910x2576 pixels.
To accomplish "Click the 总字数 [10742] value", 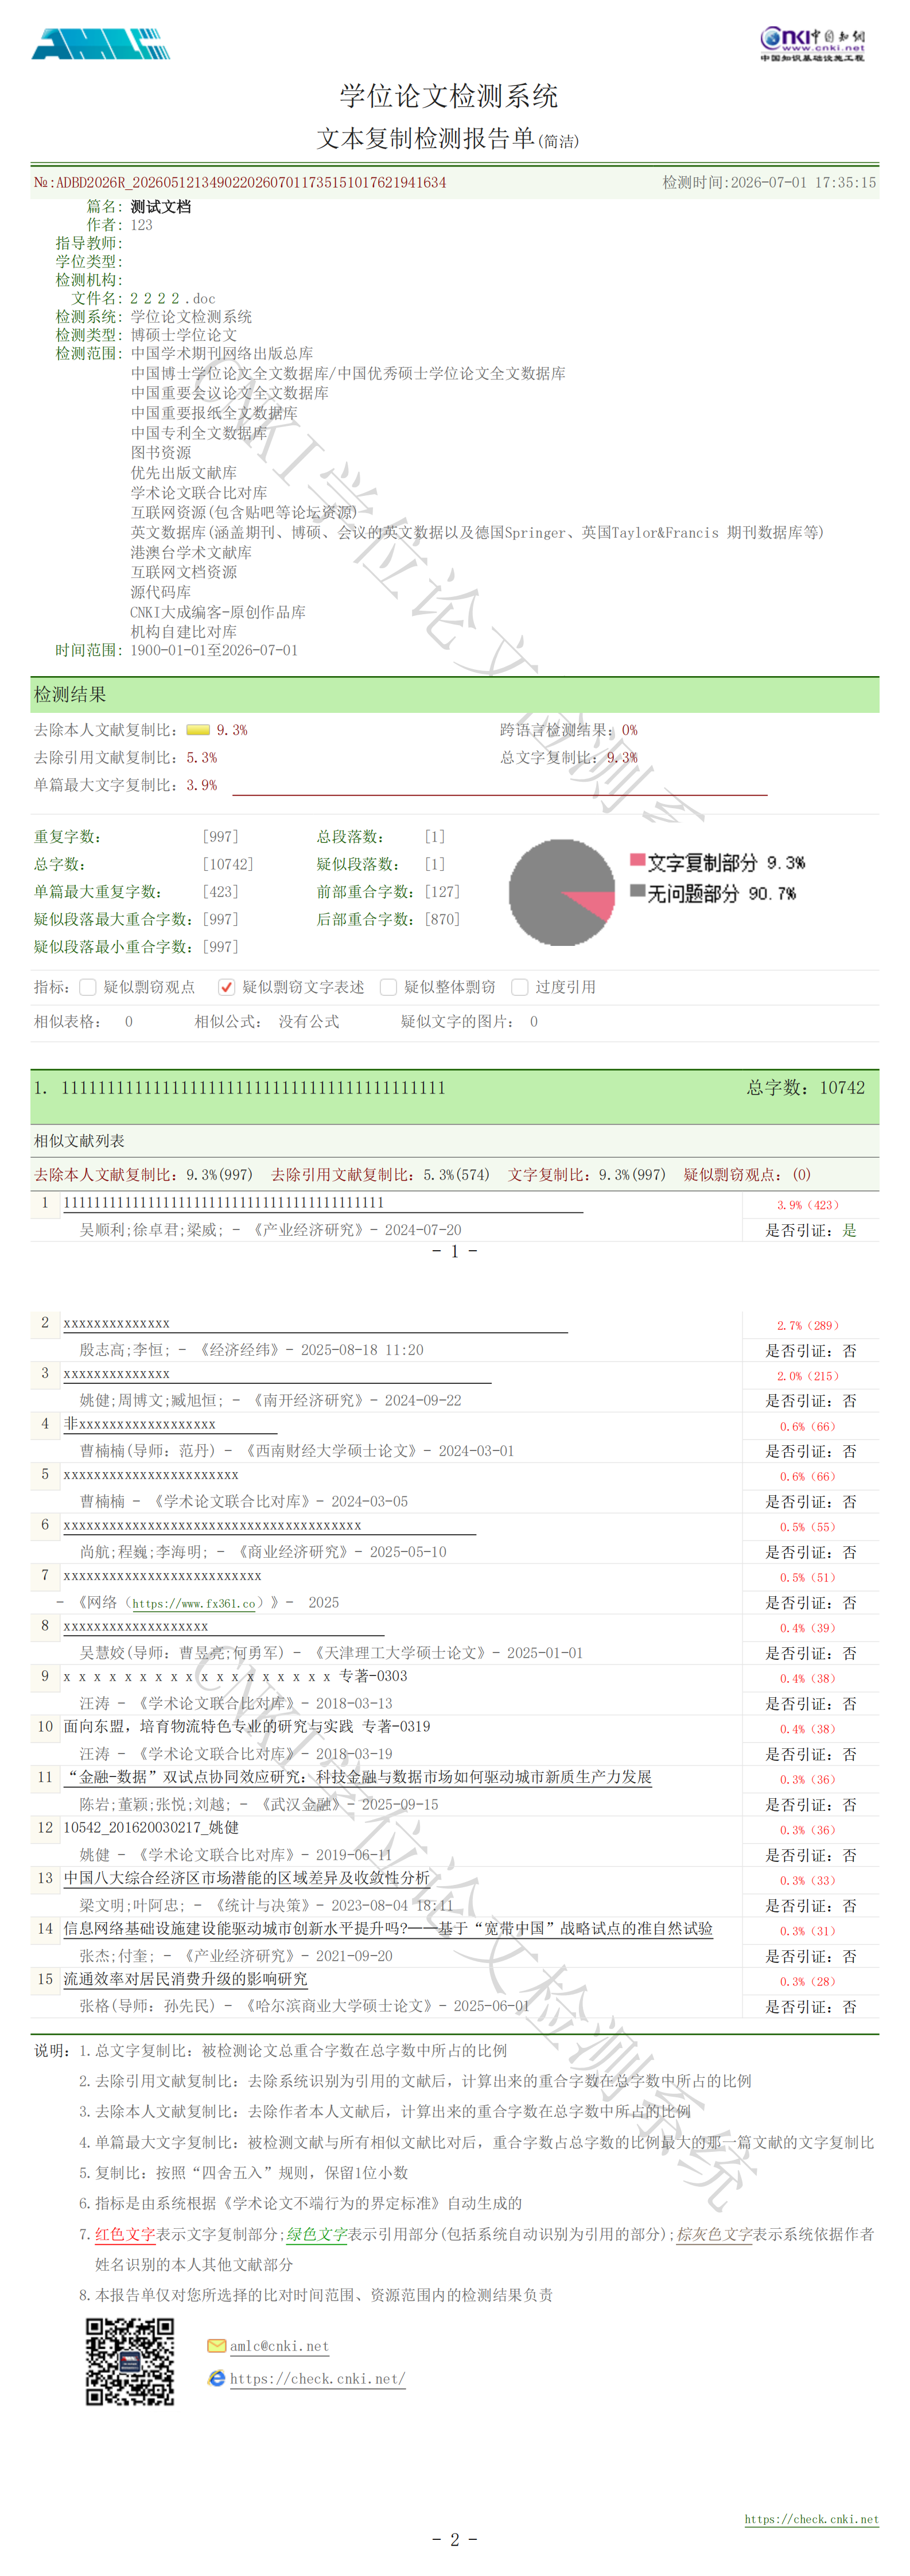I will [228, 864].
